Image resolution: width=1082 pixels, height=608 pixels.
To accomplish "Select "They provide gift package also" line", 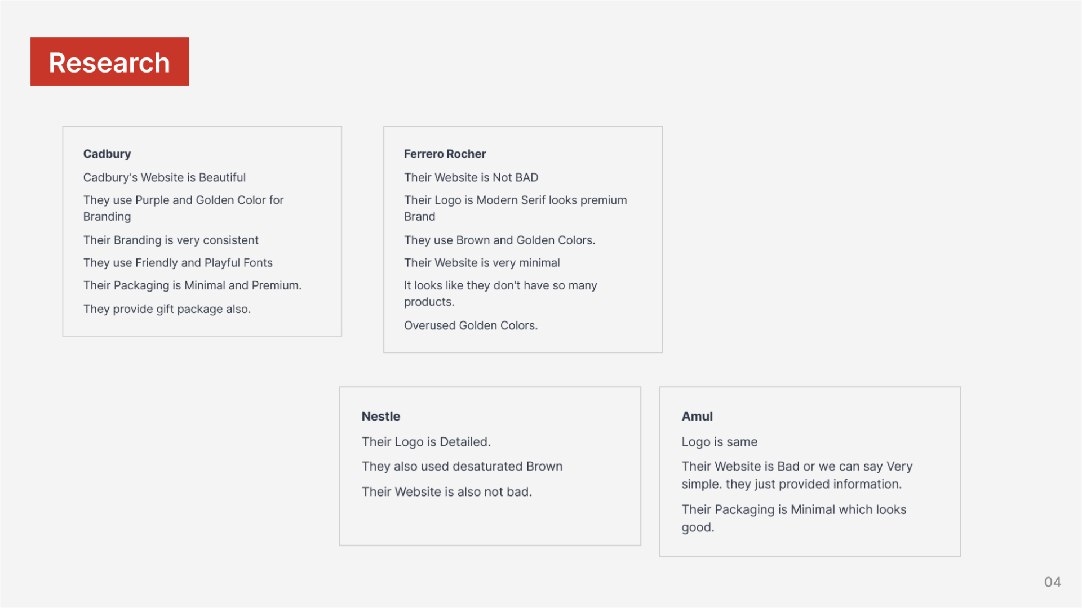I will [x=167, y=309].
